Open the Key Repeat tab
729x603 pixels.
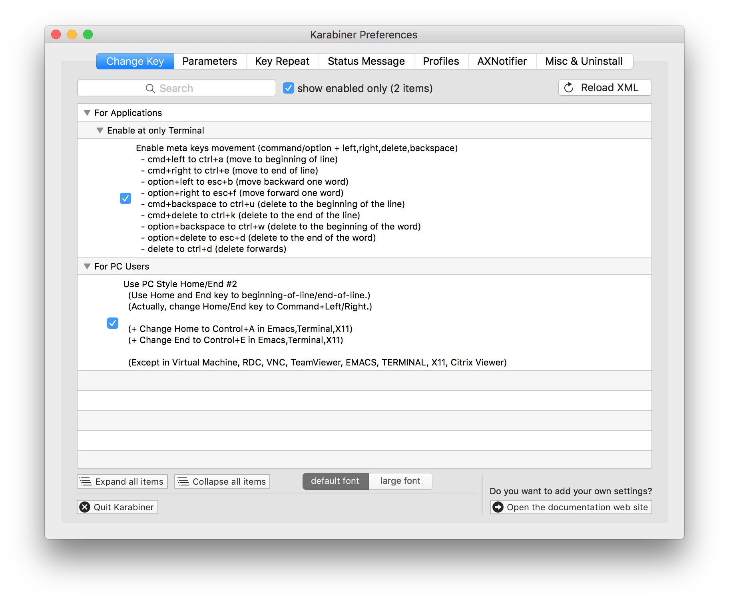[282, 61]
